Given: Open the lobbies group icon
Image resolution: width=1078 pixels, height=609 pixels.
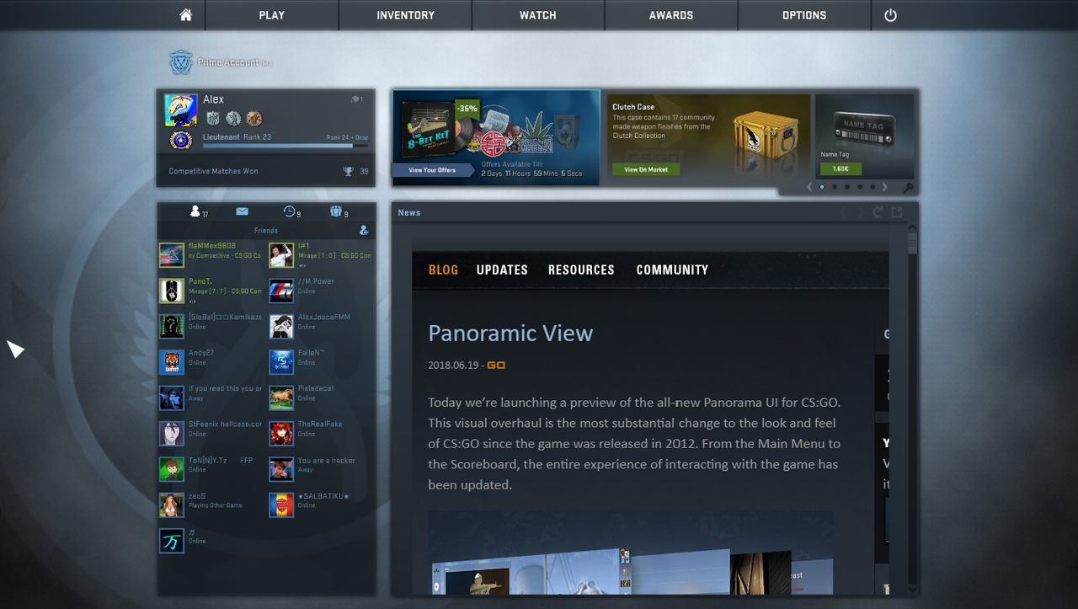Looking at the screenshot, I should tap(336, 211).
